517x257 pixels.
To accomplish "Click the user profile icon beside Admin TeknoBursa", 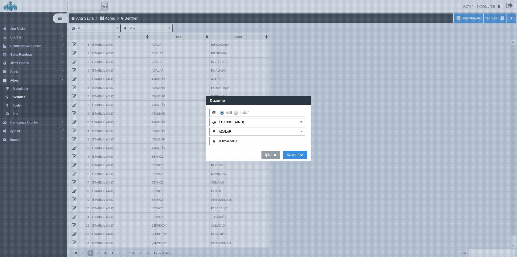I will [x=499, y=6].
